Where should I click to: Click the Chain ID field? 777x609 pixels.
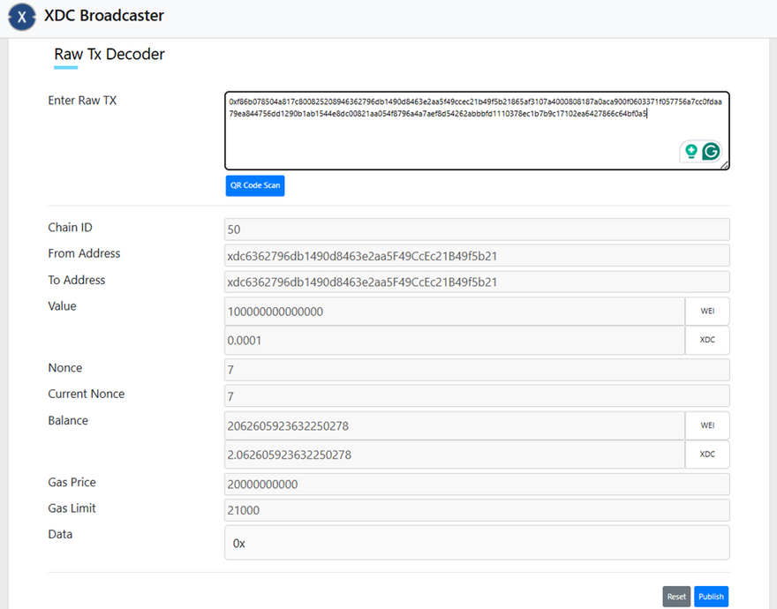(477, 229)
